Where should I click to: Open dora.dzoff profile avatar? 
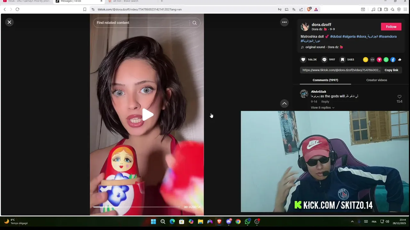(x=305, y=27)
